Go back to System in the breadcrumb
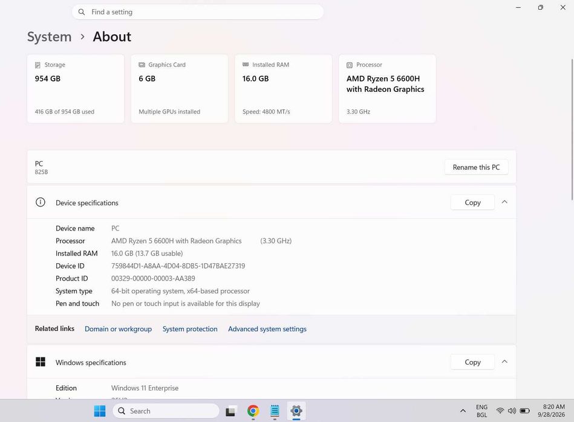Screen dimensions: 574x422 (50, 37)
